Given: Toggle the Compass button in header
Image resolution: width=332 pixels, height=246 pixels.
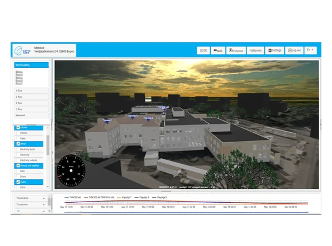Looking at the screenshot, I should click(x=236, y=51).
